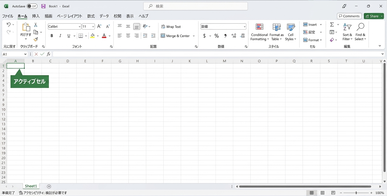Viewport: 387px width, 196px height.
Task: Open the ファイル tab
Action: point(8,16)
